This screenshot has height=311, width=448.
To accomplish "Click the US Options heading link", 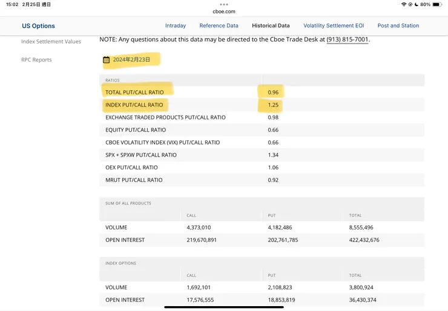I will click(x=38, y=26).
